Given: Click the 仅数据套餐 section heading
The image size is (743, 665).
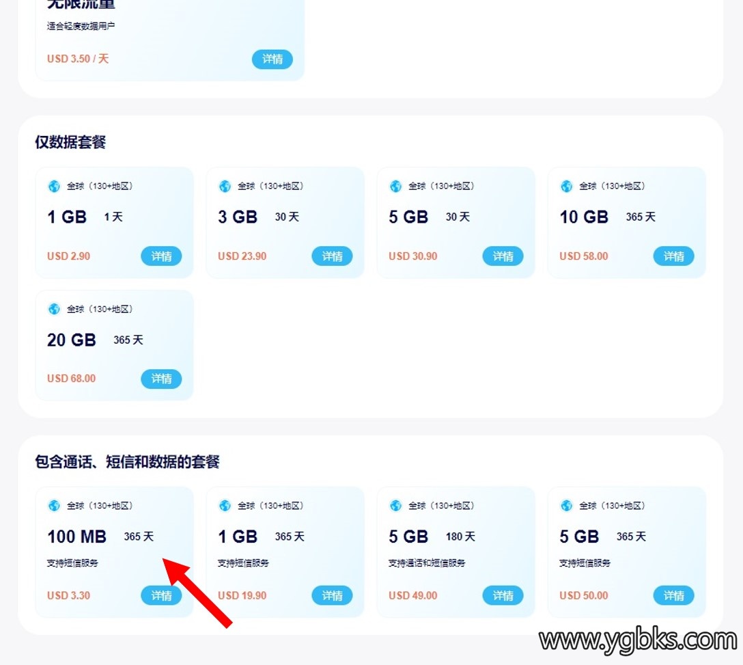Looking at the screenshot, I should pyautogui.click(x=70, y=142).
